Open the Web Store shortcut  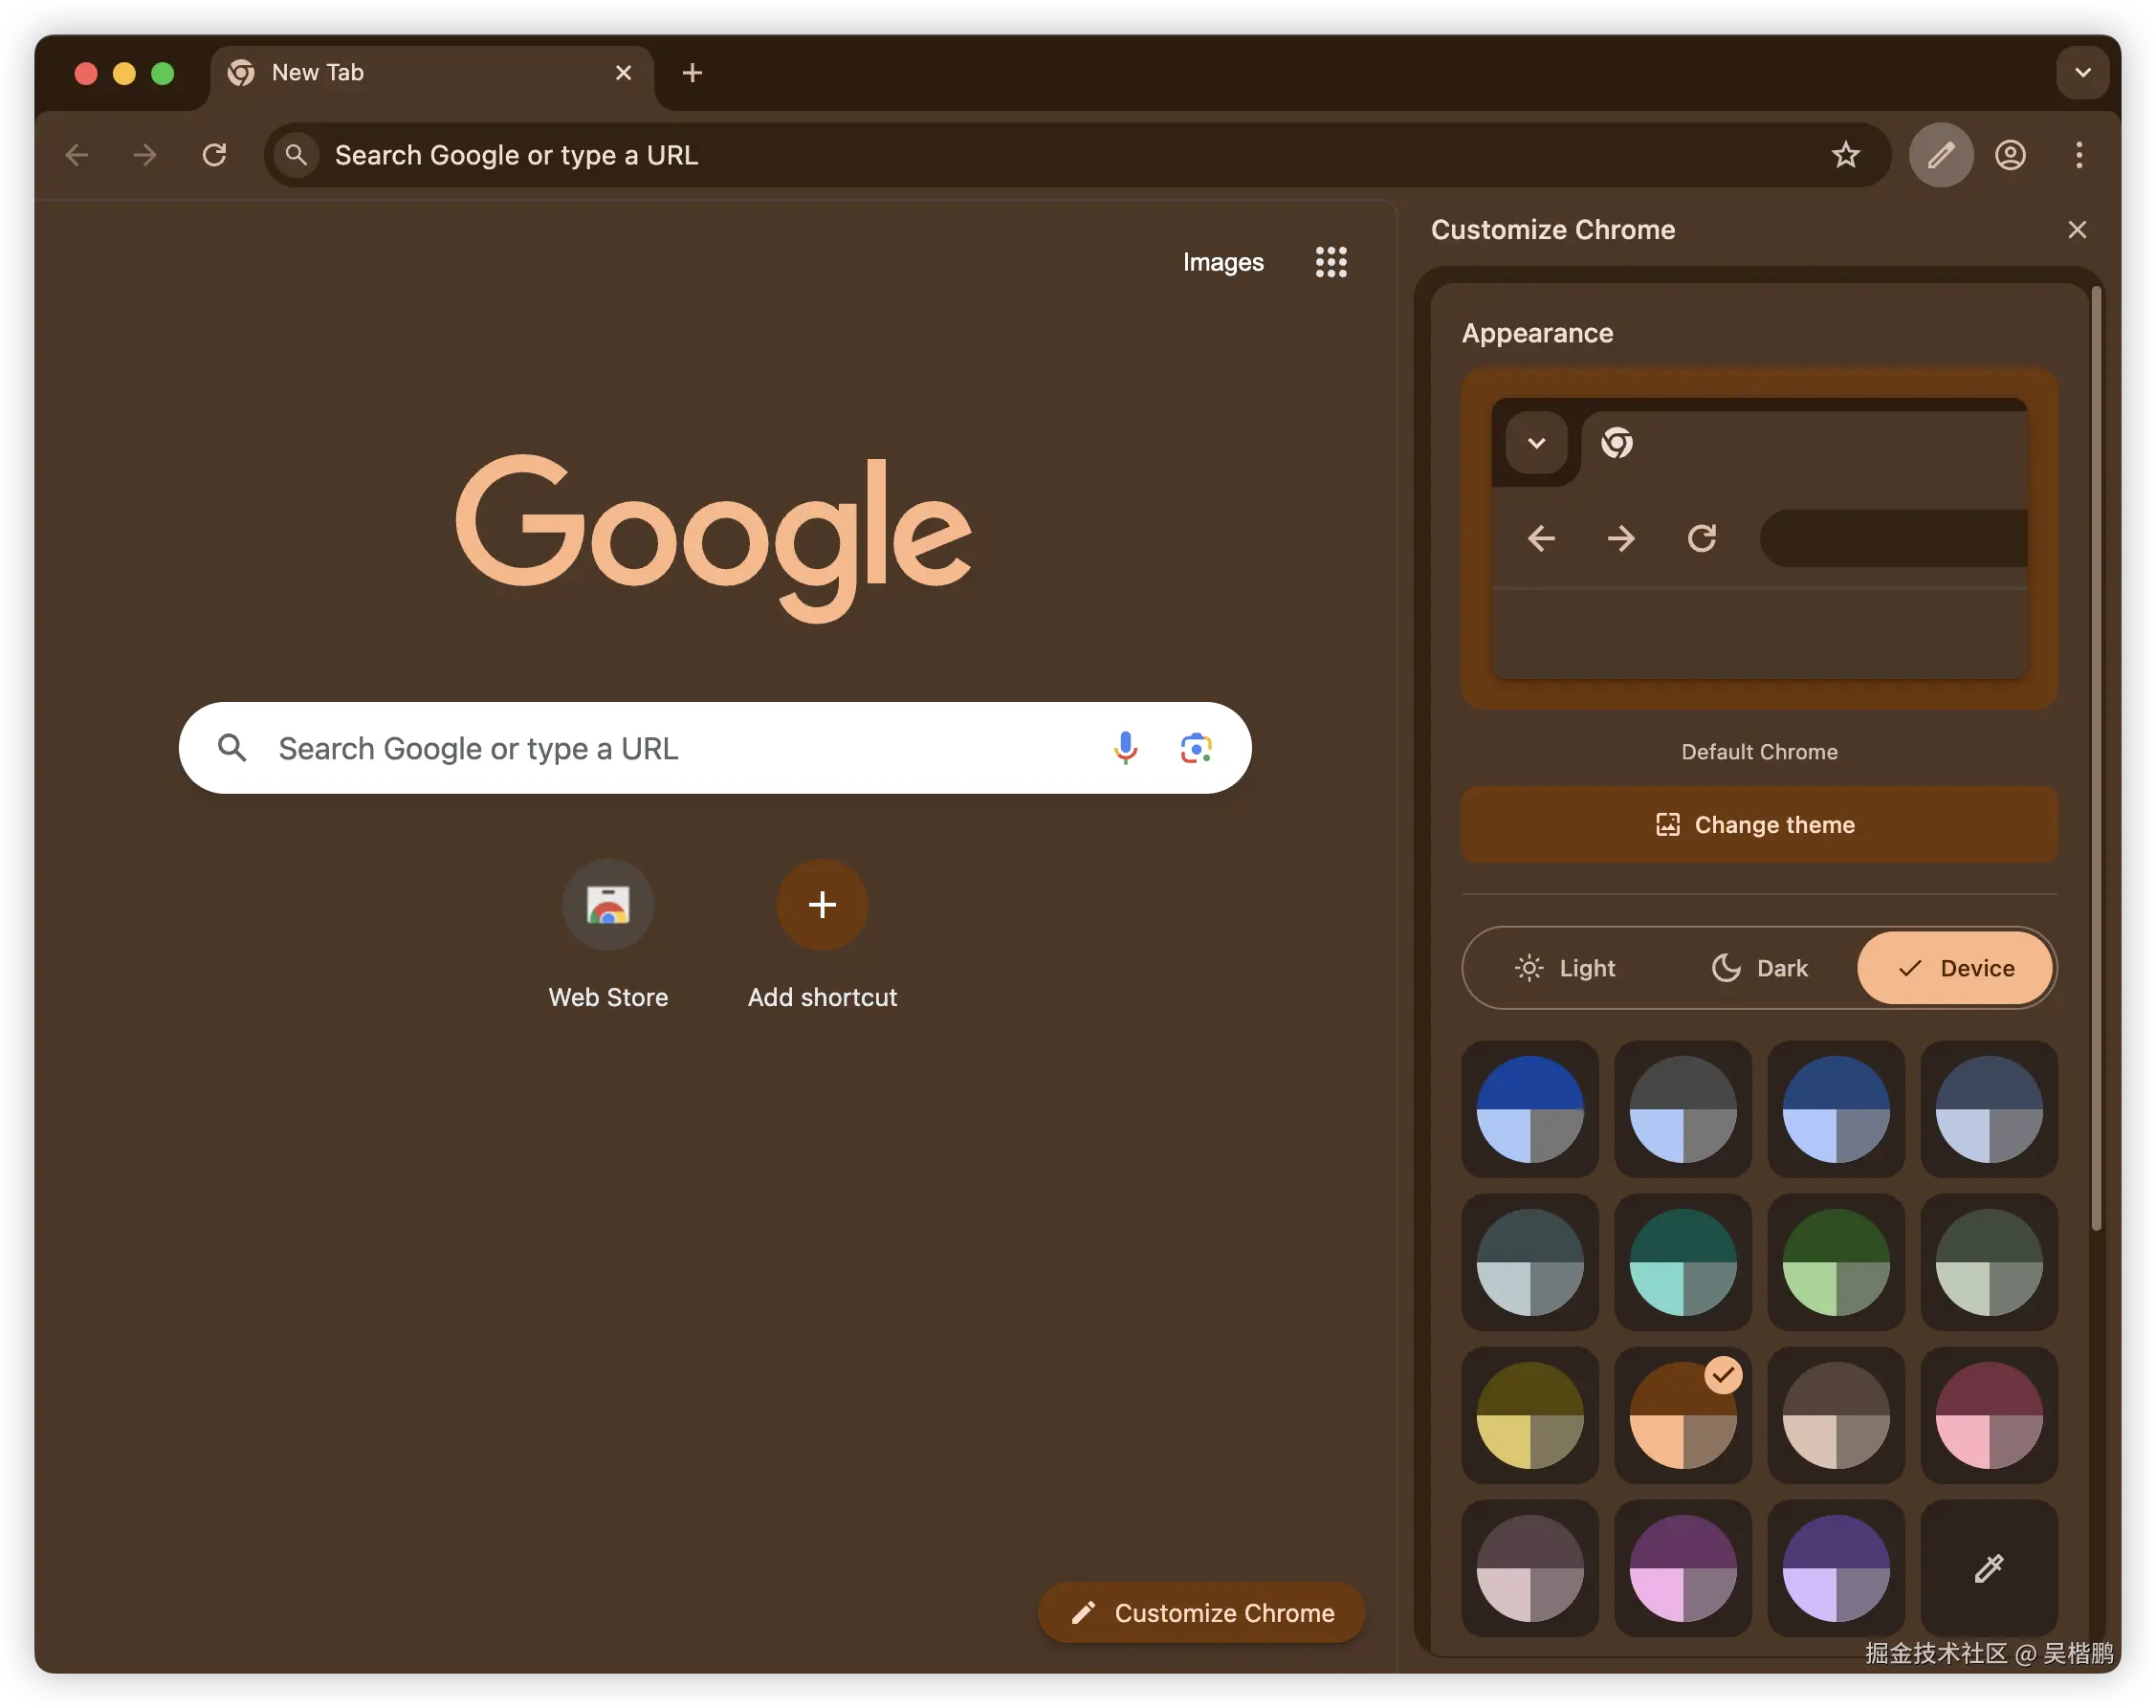[x=608, y=905]
